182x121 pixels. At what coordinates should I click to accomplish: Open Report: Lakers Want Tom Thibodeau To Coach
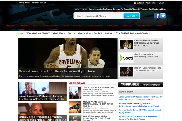pos(147,69)
